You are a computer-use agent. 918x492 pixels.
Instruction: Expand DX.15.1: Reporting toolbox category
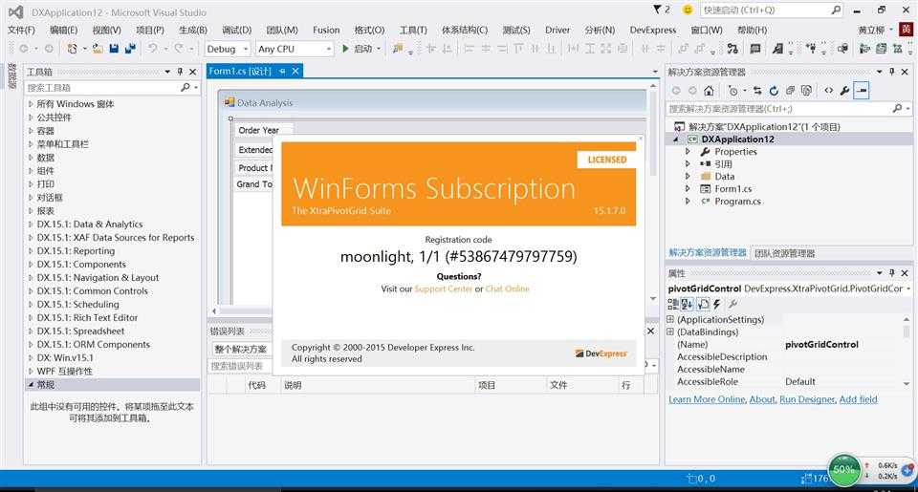point(31,251)
